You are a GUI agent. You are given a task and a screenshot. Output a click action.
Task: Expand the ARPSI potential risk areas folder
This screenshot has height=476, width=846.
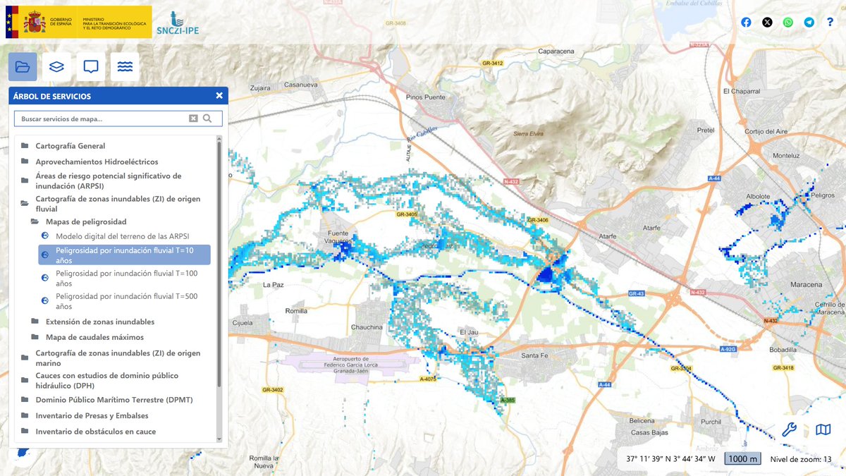[x=108, y=181]
